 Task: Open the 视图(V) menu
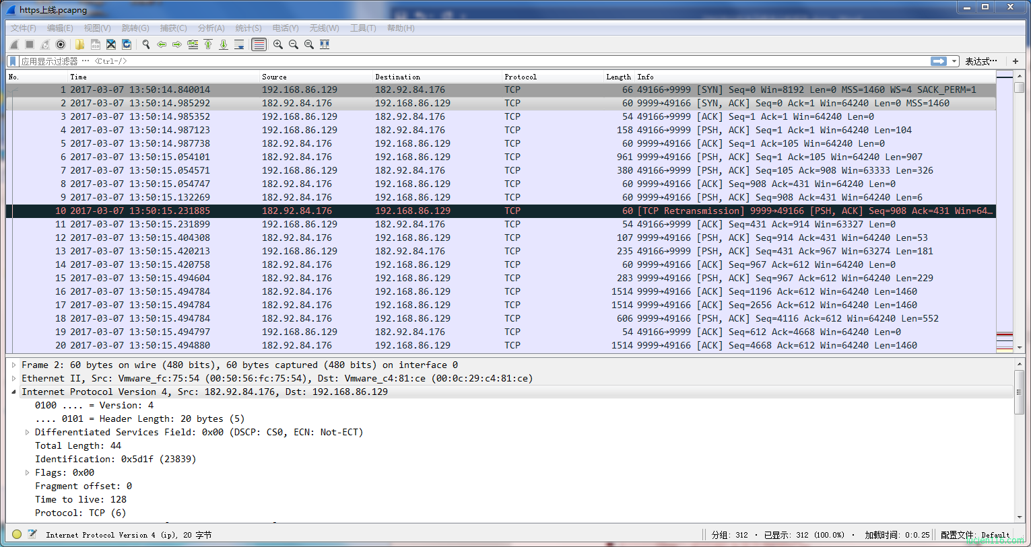click(97, 28)
